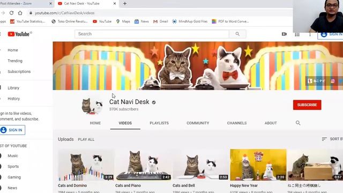Click the red SUBSCRIBE button

[307, 105]
